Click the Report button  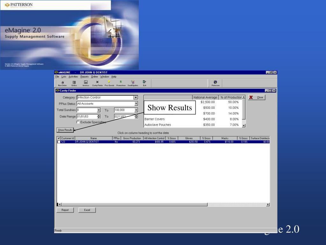[65, 210]
